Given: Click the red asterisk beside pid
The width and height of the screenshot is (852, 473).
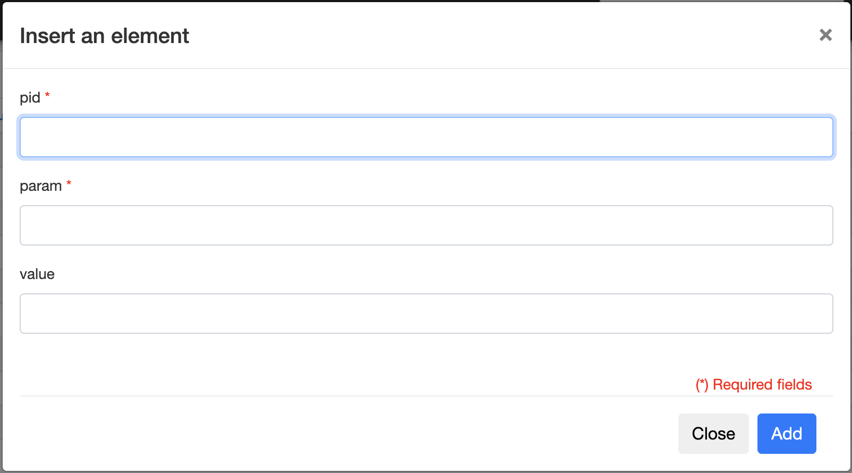Looking at the screenshot, I should click(47, 95).
